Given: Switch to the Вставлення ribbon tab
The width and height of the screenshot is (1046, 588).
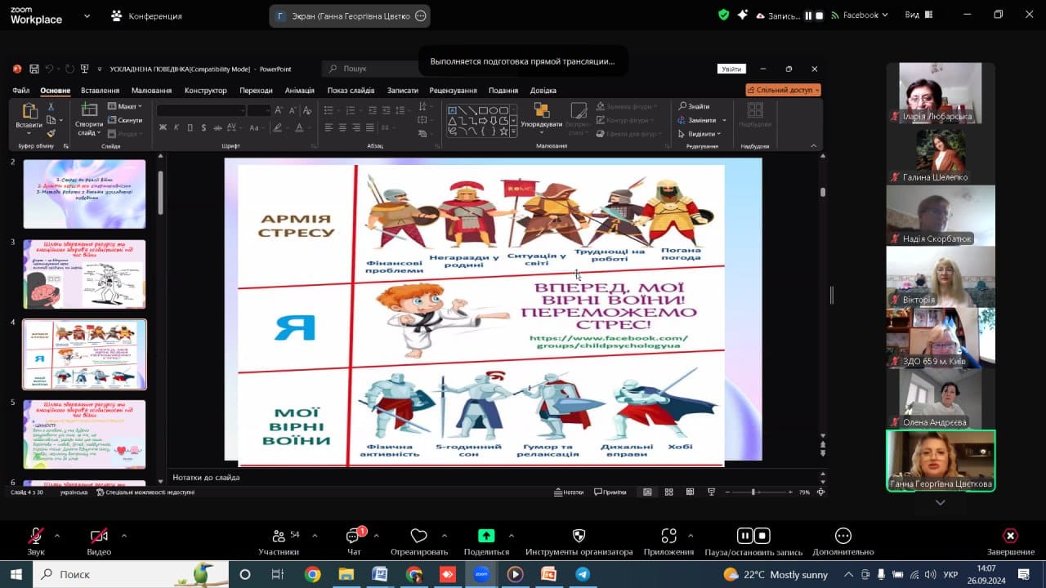Looking at the screenshot, I should [x=100, y=91].
